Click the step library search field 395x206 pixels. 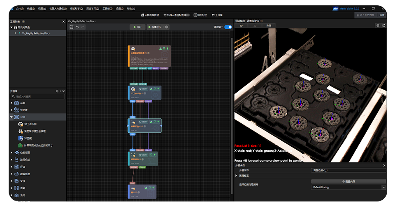37,96
